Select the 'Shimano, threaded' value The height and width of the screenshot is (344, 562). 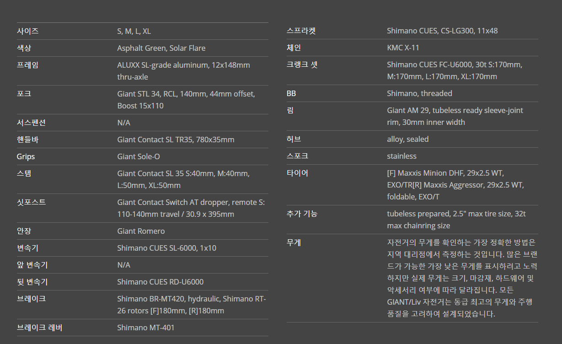click(419, 93)
